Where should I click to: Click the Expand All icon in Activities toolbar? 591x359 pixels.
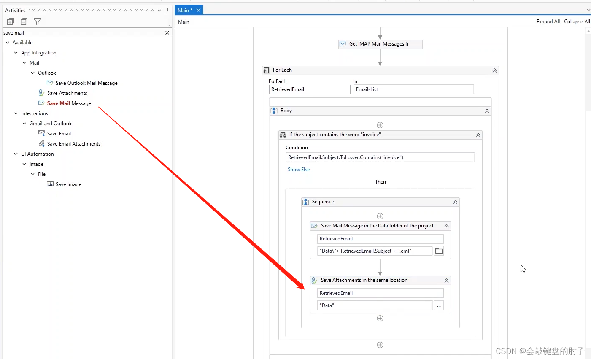pos(11,22)
